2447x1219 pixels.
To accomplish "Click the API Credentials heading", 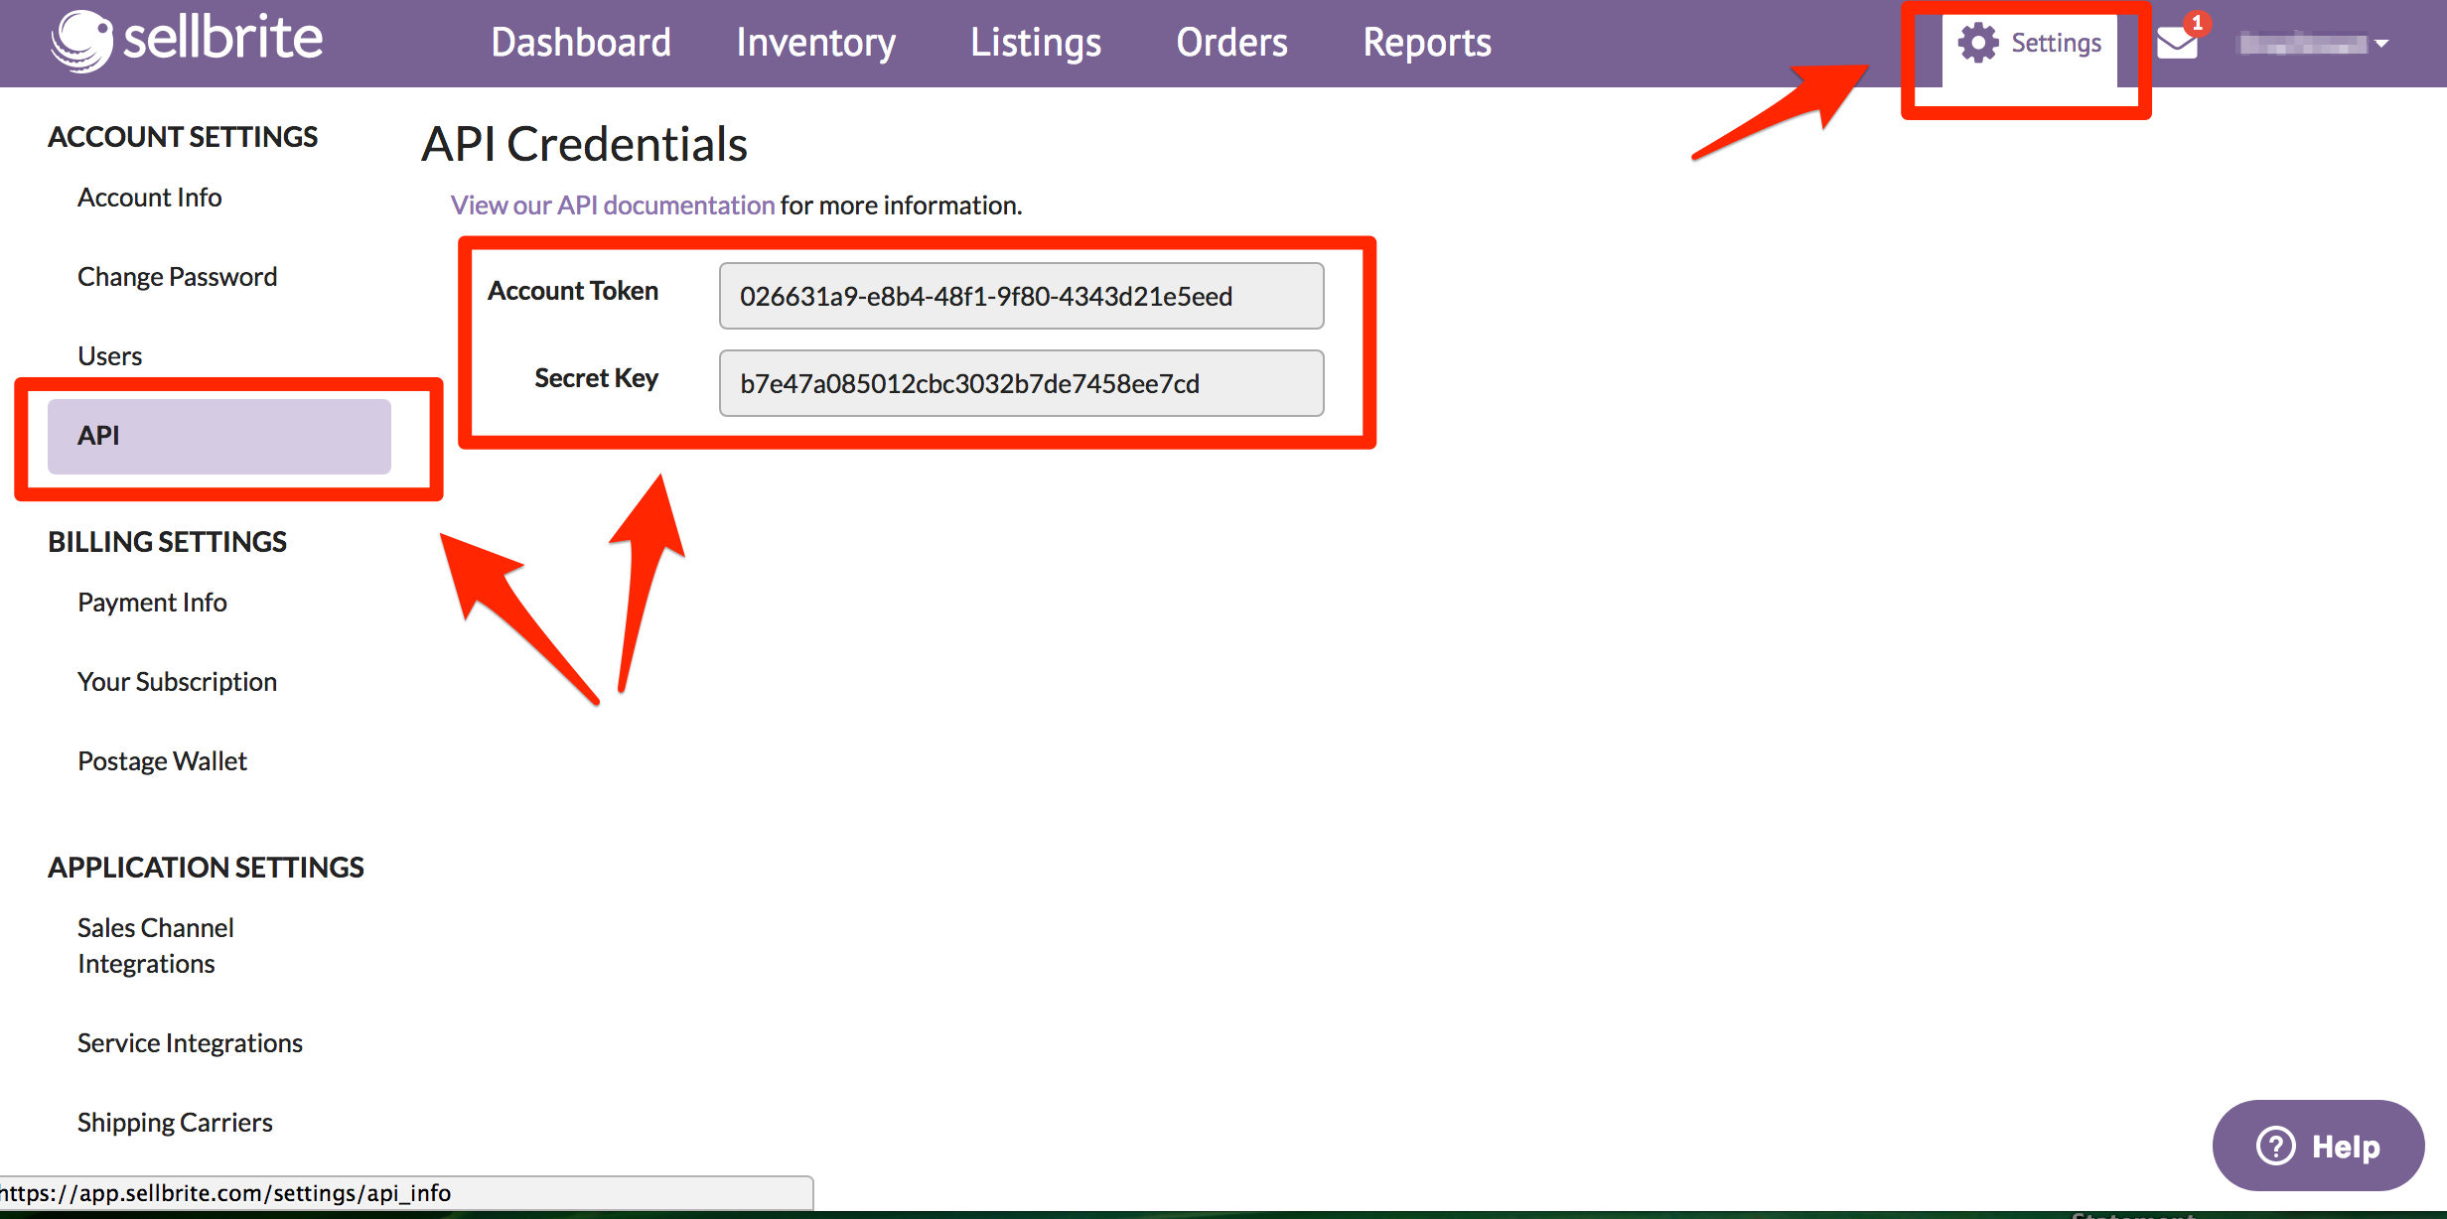I will (584, 144).
